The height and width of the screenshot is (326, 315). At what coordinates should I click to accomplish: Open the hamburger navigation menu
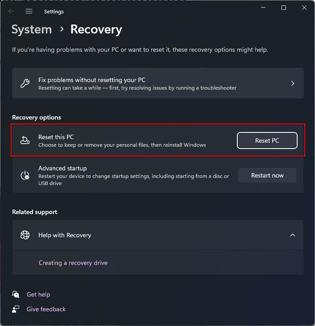(x=29, y=11)
